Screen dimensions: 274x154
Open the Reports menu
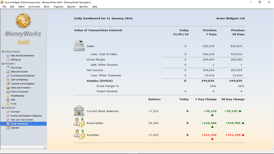pyautogui.click(x=71, y=6)
